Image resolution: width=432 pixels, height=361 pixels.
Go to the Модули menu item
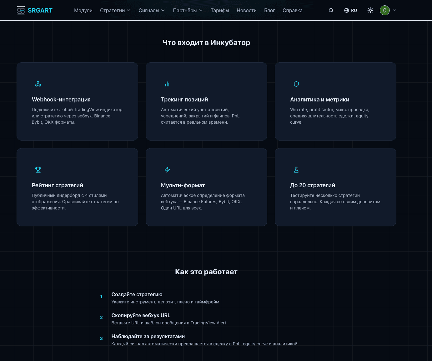point(83,10)
